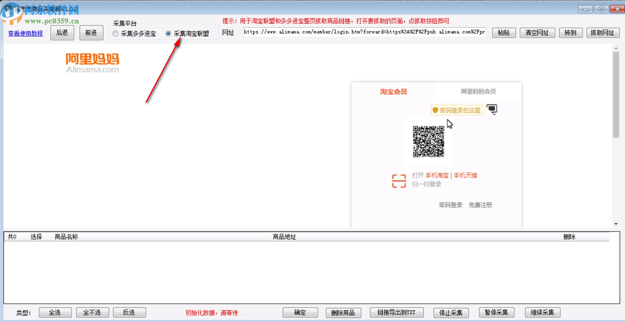This screenshot has width=625, height=322.
Task: Select the 采集多多进宝 radio option
Action: coord(116,33)
